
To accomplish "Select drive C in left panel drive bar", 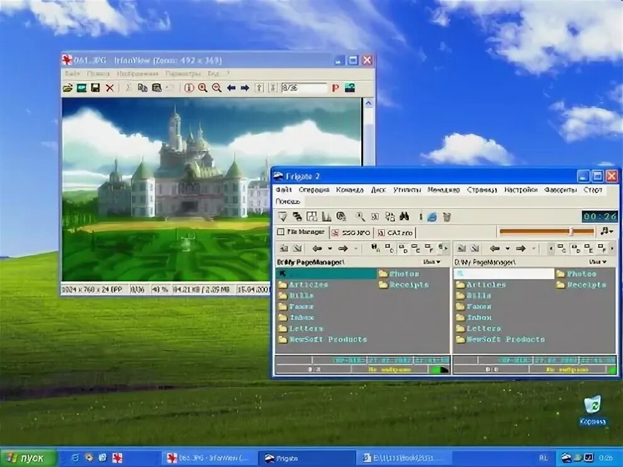I will [390, 249].
